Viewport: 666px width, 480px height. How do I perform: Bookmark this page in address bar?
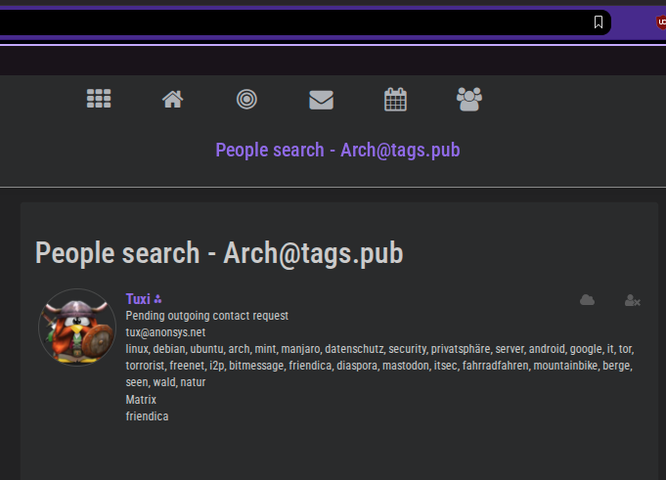tap(599, 22)
